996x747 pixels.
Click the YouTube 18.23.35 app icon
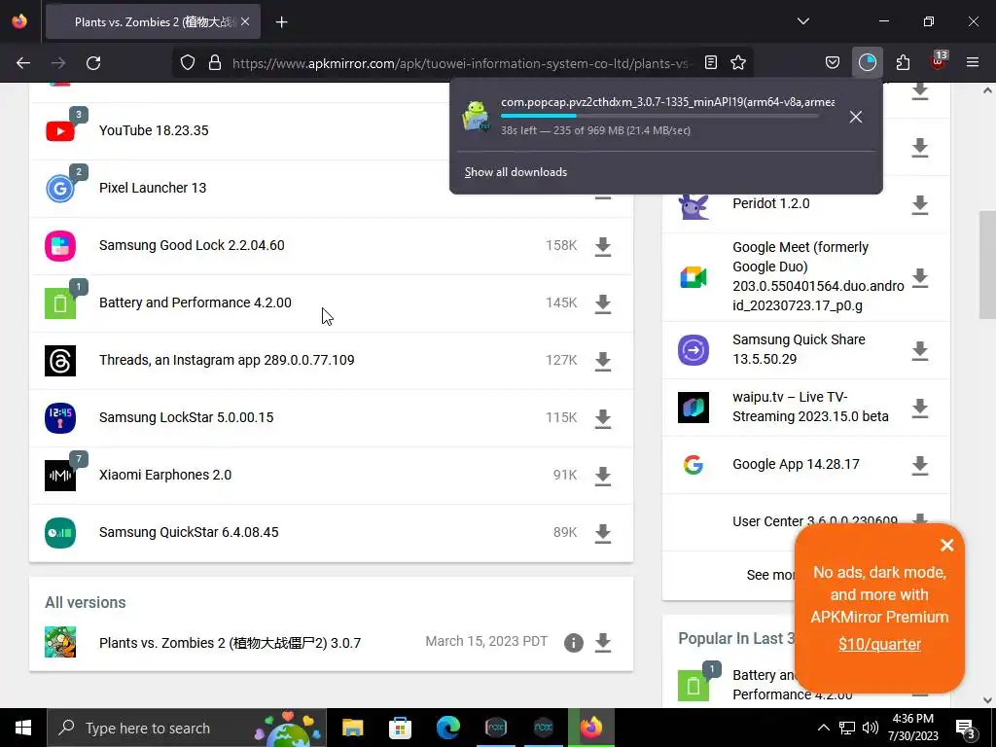pyautogui.click(x=60, y=131)
